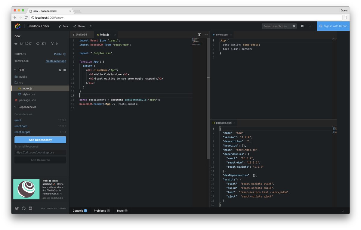Open the Console panel tab
361x230 pixels.
coord(80,211)
